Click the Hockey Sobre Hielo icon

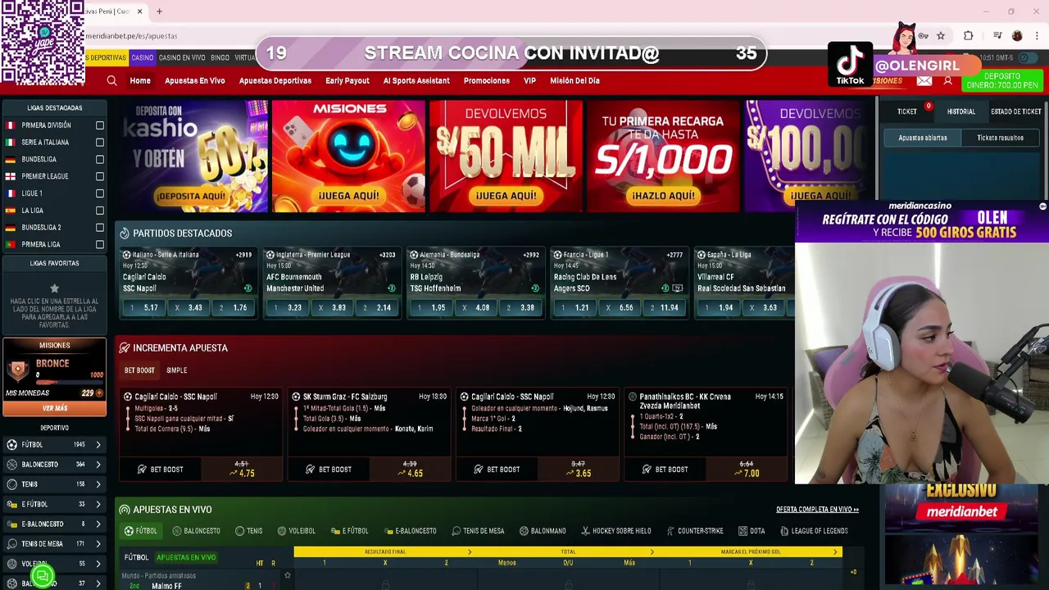[585, 531]
